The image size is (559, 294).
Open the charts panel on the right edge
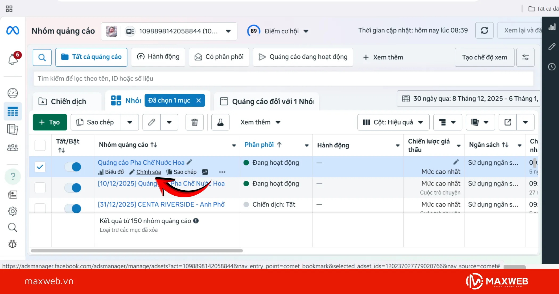point(552,27)
